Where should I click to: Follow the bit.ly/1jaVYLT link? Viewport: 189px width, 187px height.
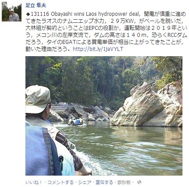tap(98, 49)
